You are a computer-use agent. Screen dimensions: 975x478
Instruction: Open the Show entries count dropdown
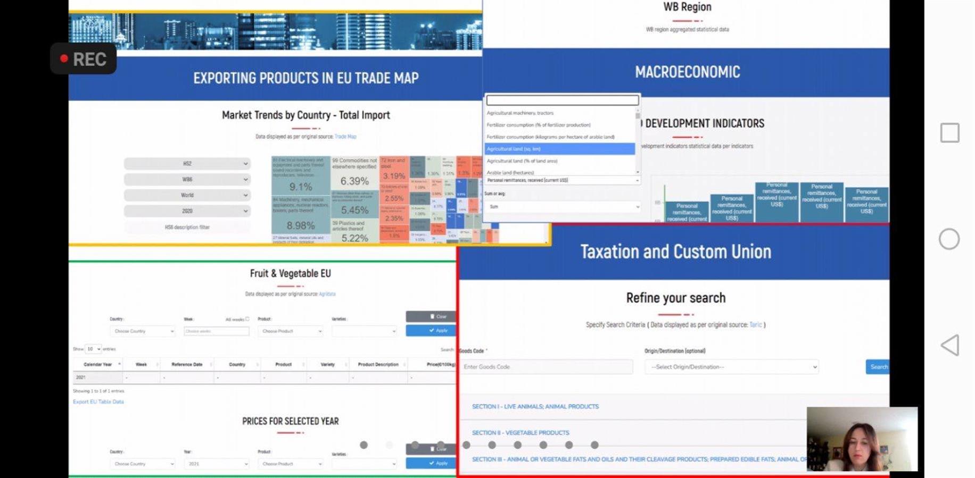(93, 349)
